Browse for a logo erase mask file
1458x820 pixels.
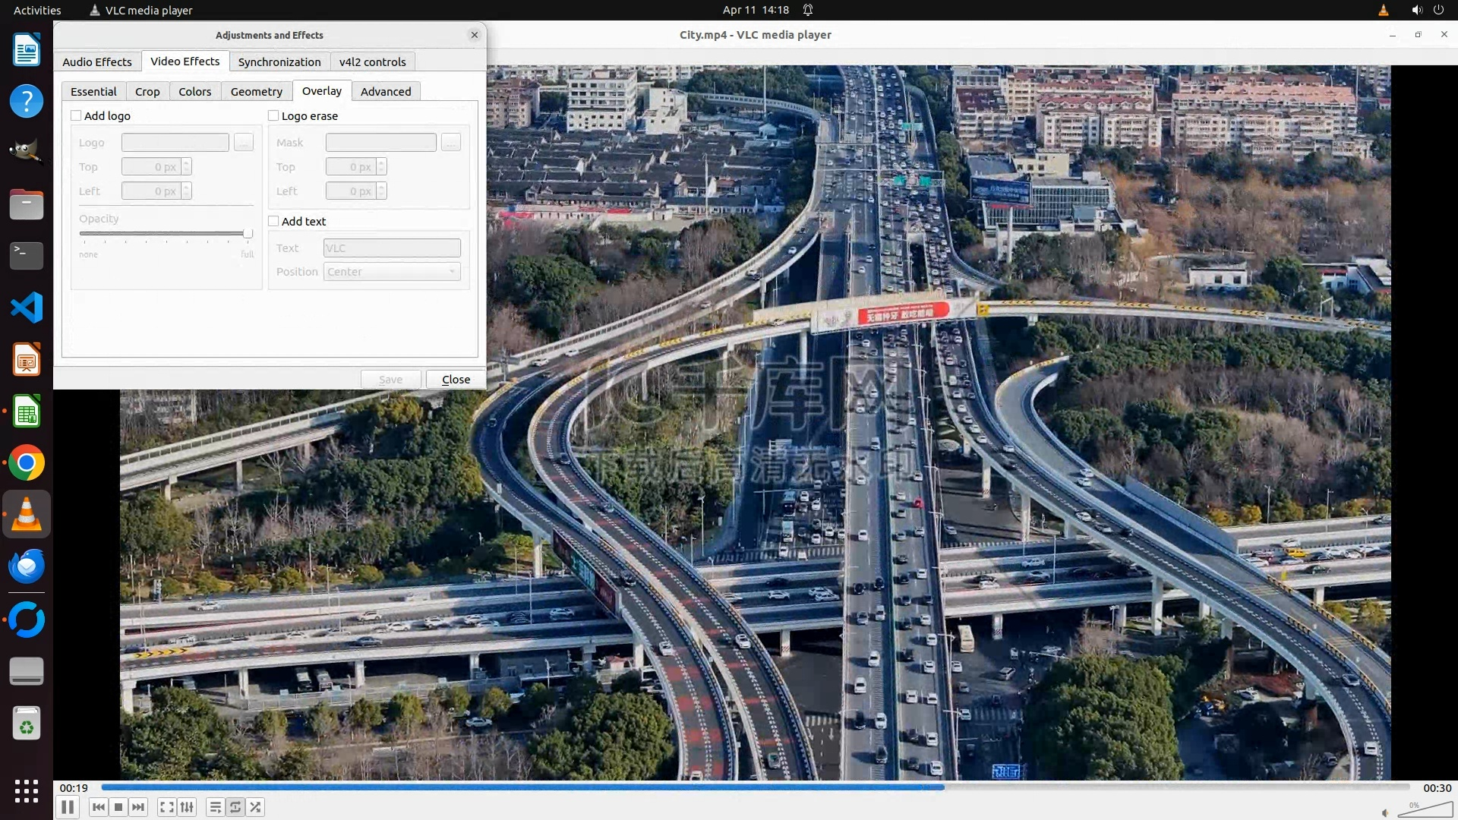[451, 143]
